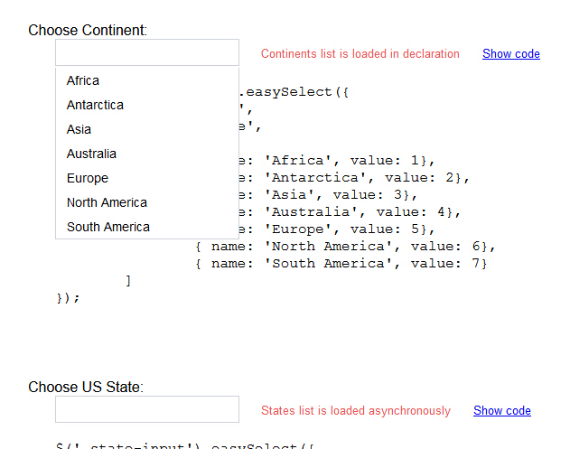Screen dimensions: 570x449
Task: Select Australia in the dropdown options
Action: [x=91, y=154]
